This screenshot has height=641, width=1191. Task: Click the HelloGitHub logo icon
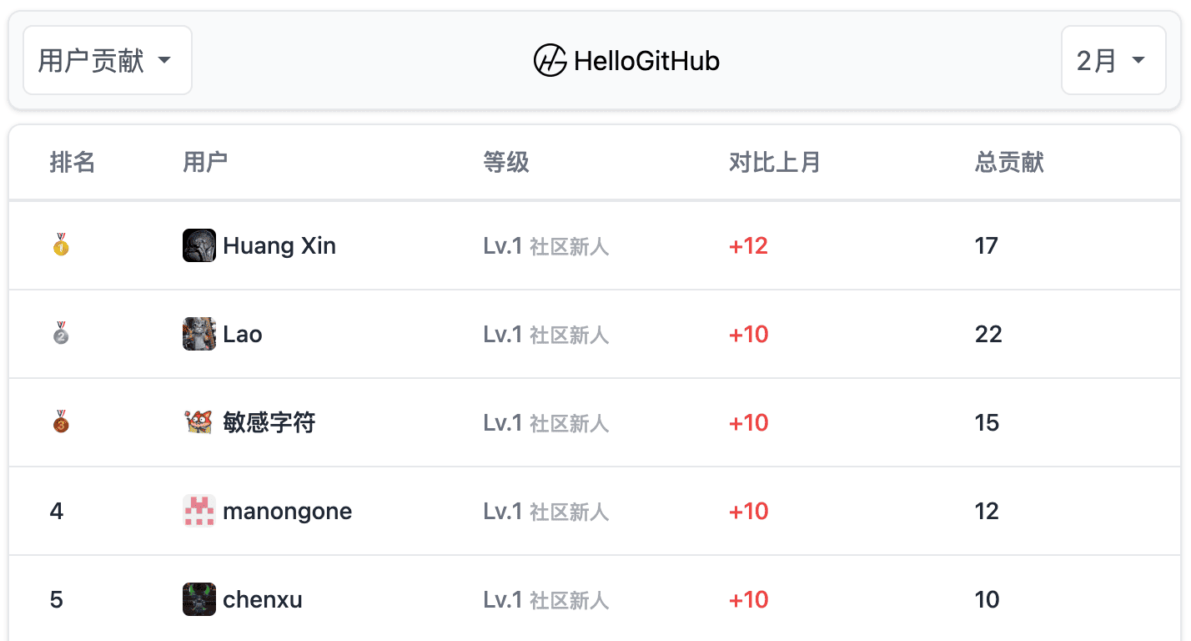(x=550, y=61)
